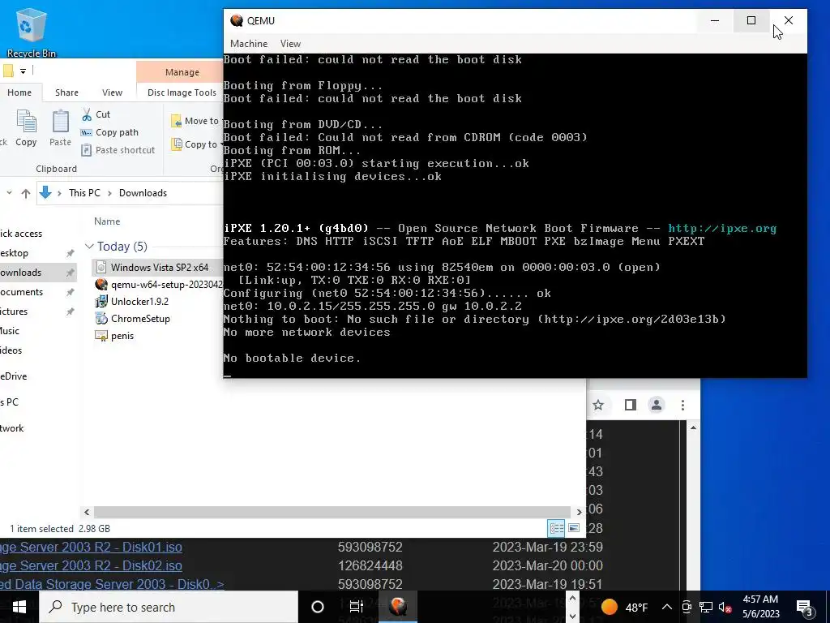The image size is (830, 623).
Task: Select the Disc Image Tools tab
Action: [x=182, y=92]
